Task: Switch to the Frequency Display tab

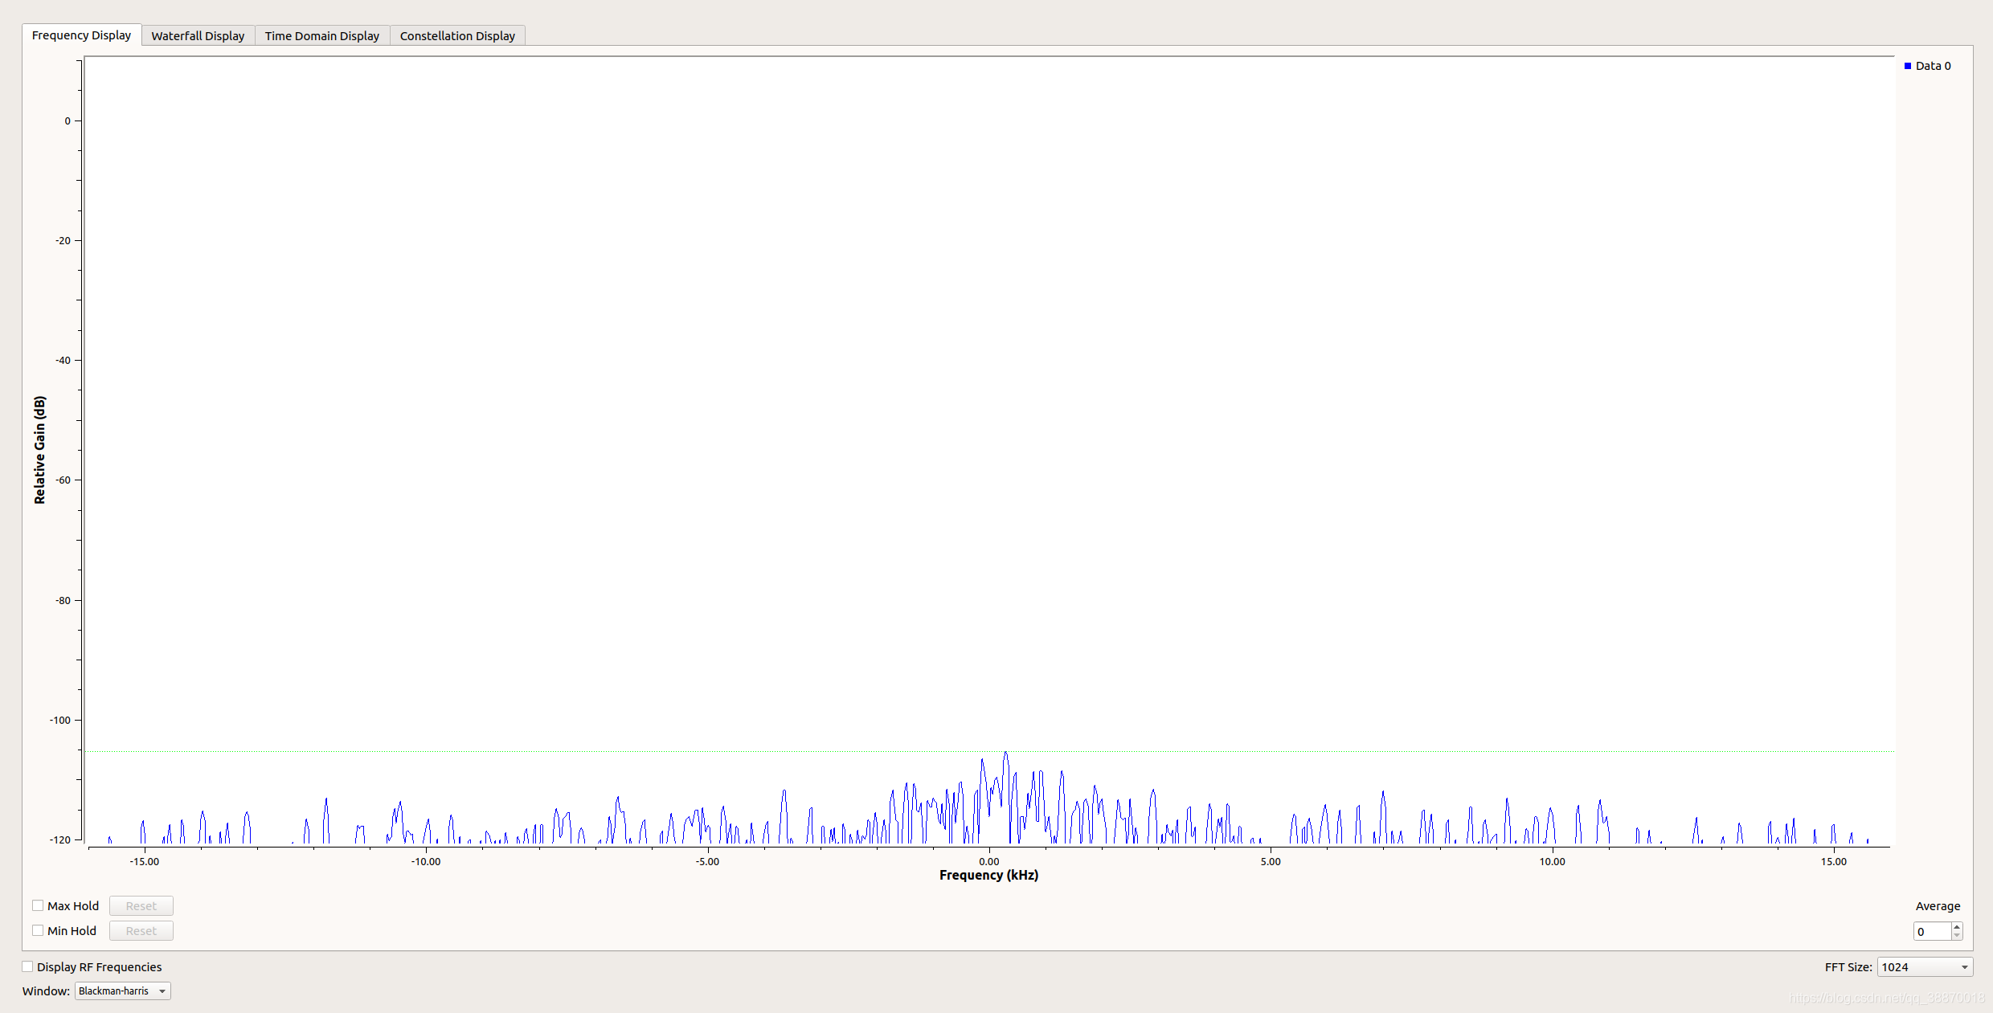Action: pos(81,35)
